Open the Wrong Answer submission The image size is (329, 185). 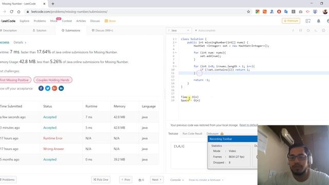(53, 149)
